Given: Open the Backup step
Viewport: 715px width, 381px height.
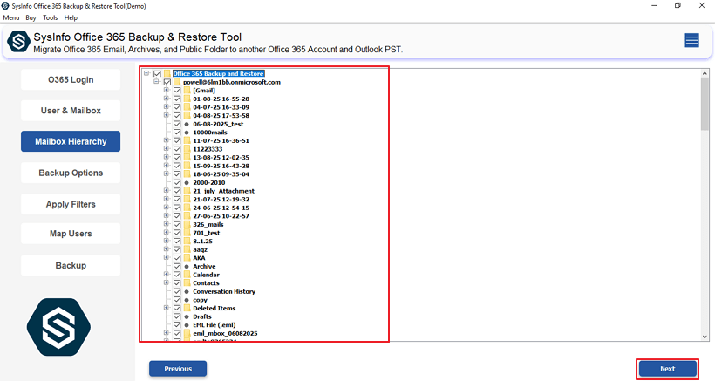Looking at the screenshot, I should [x=71, y=266].
